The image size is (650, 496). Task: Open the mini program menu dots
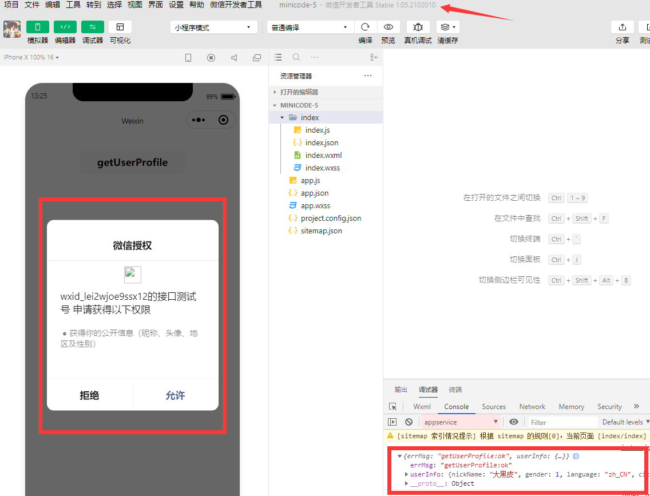pos(199,120)
